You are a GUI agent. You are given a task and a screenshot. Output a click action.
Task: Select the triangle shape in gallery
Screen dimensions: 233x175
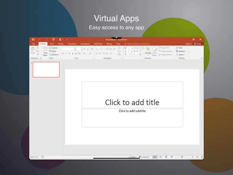126,51
